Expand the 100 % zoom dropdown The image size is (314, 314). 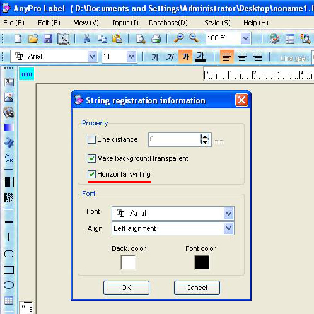[245, 38]
